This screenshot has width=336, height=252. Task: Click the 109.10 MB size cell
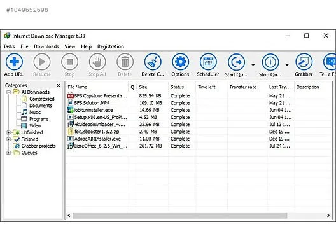tap(151, 103)
